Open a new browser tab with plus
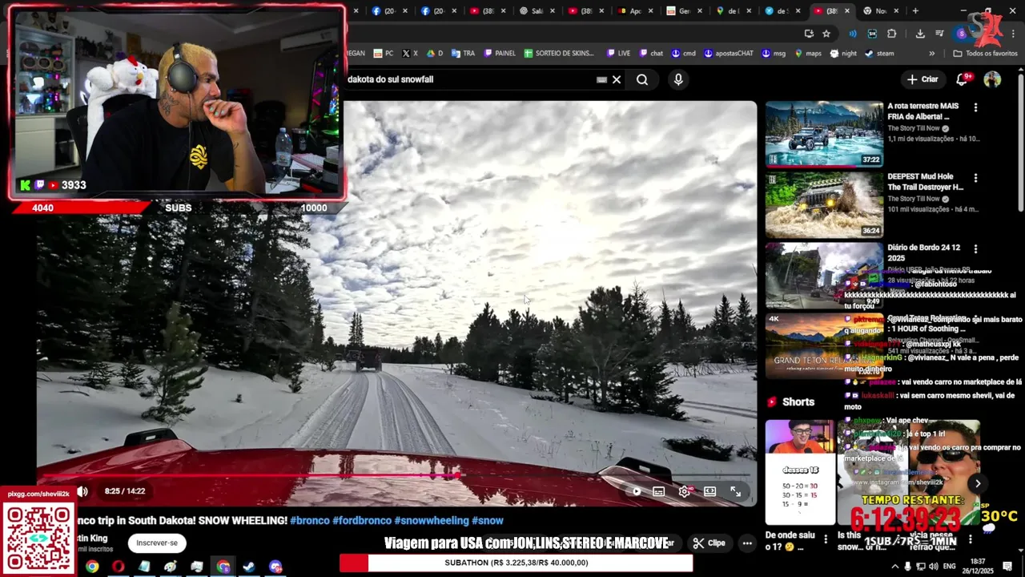Viewport: 1025px width, 577px height. click(x=915, y=11)
